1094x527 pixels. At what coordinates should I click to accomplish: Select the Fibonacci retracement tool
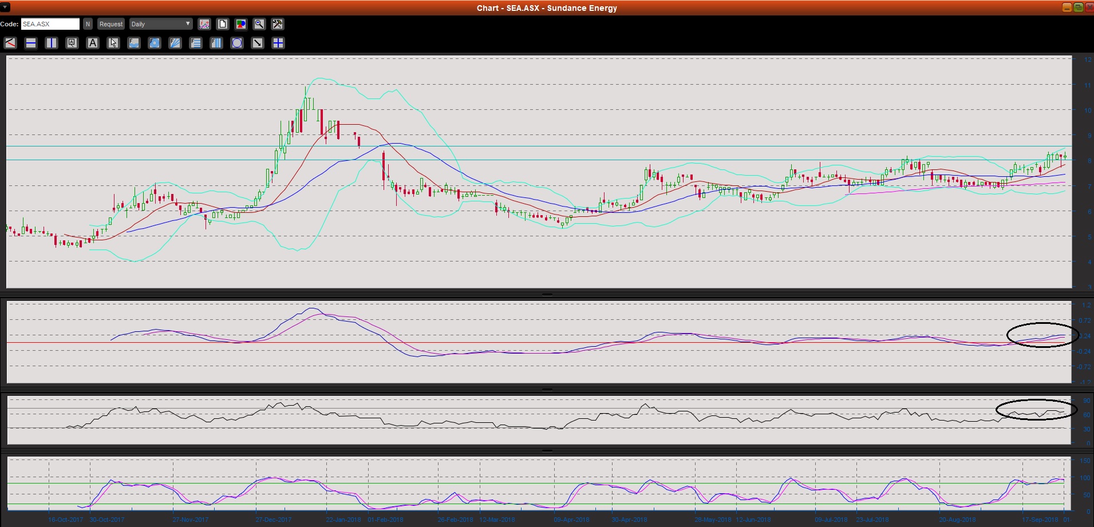tap(196, 43)
